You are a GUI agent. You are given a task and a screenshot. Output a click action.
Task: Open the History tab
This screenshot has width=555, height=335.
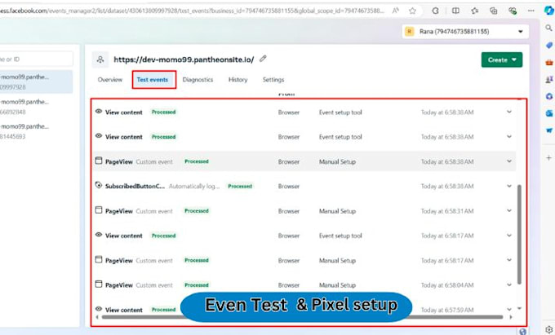tap(238, 80)
